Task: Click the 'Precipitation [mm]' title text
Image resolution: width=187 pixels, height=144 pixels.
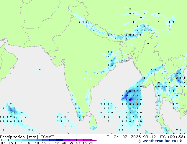Action: point(19,137)
